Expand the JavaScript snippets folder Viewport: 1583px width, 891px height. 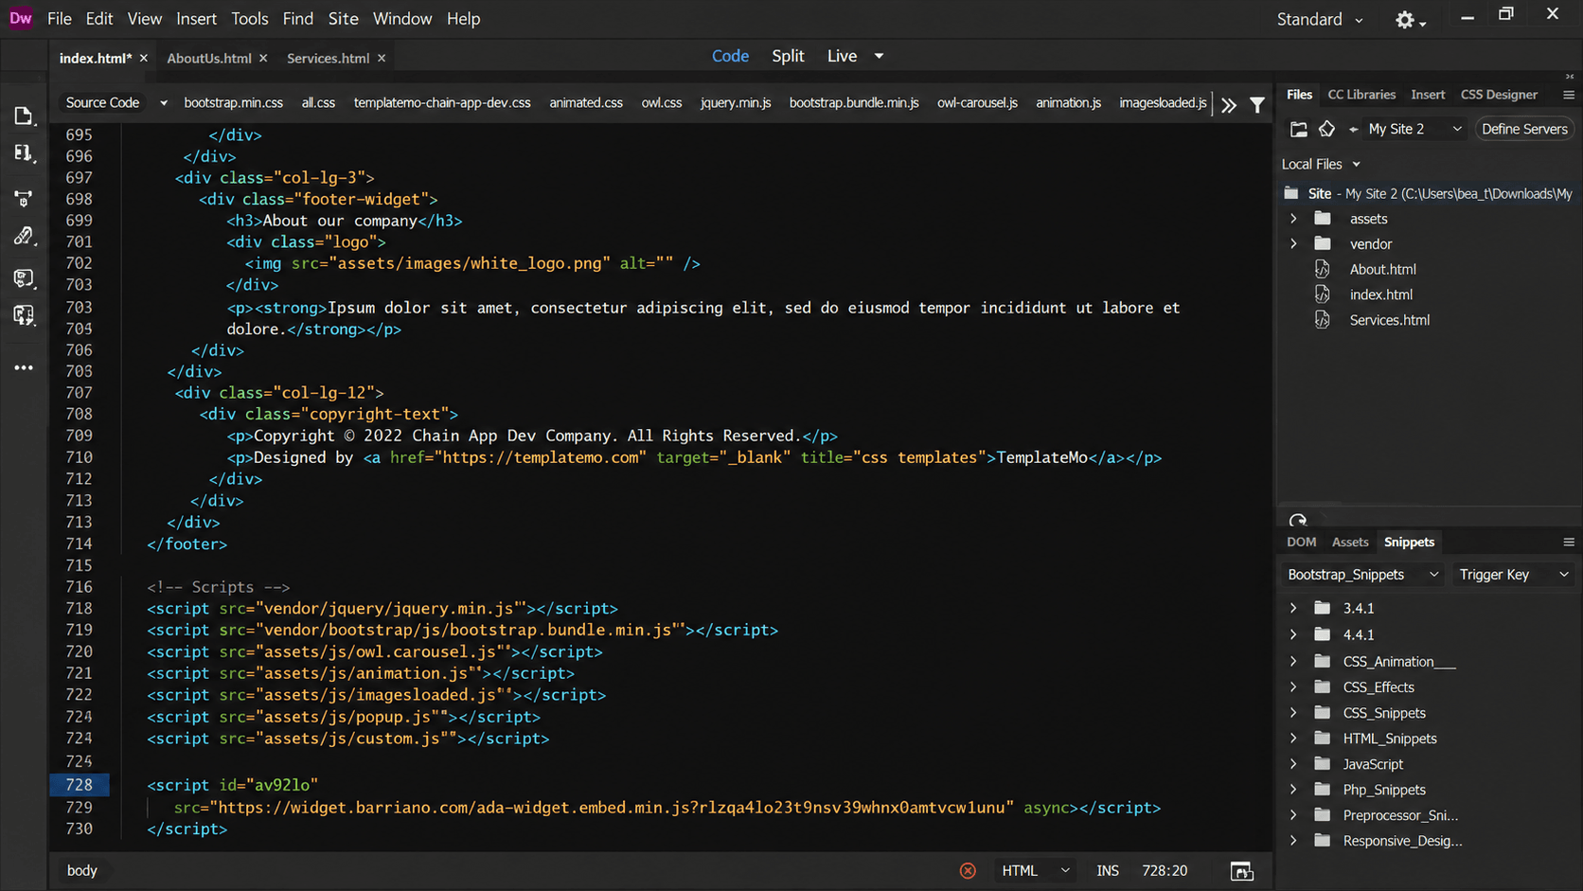coord(1293,764)
